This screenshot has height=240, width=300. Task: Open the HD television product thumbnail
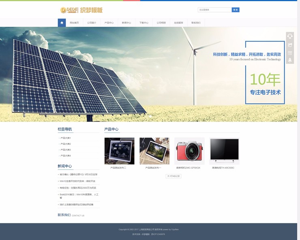coord(224,151)
